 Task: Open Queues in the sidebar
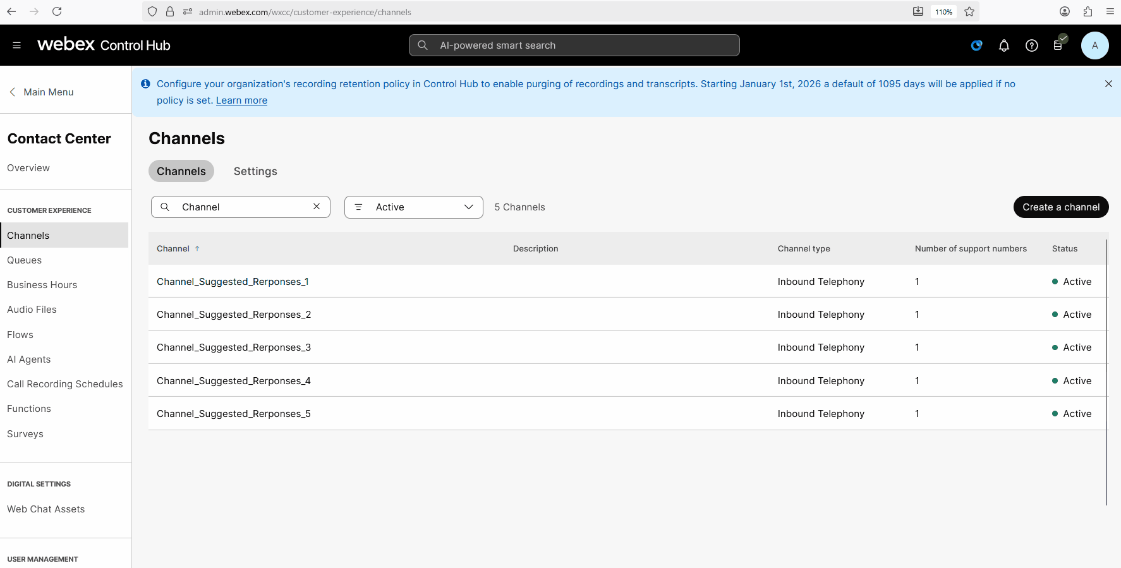tap(25, 260)
